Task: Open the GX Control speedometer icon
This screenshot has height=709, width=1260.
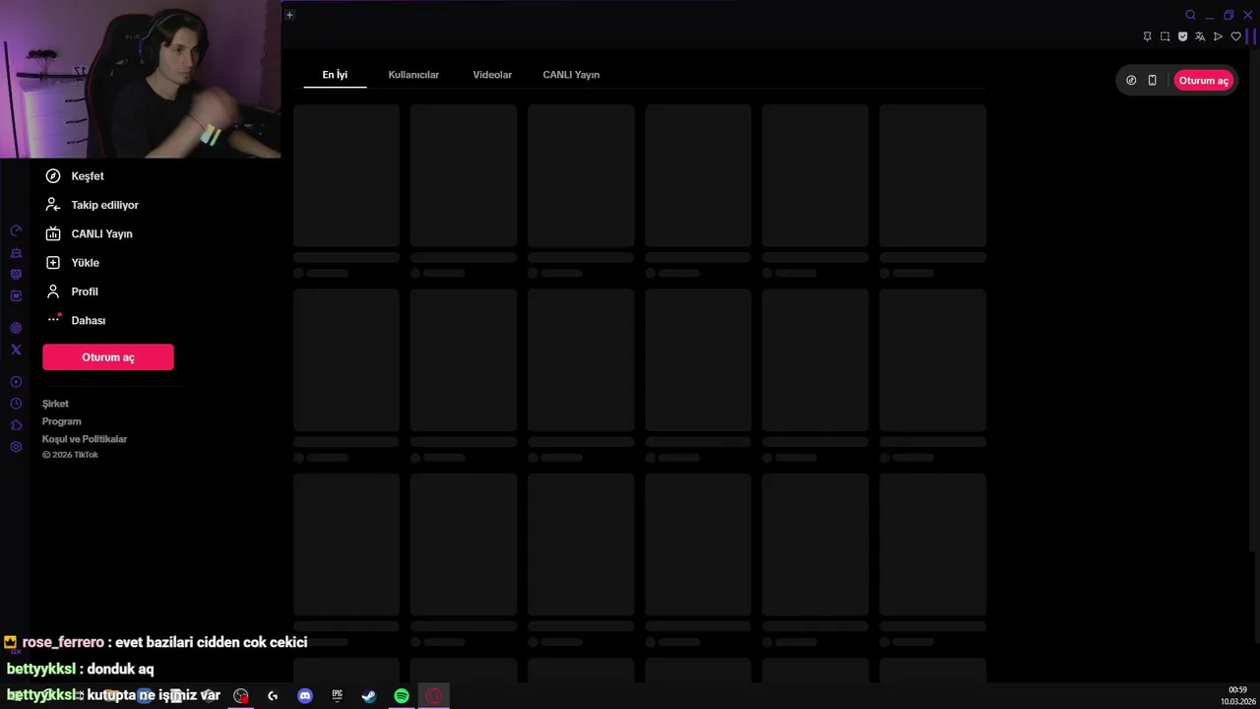Action: 16,230
